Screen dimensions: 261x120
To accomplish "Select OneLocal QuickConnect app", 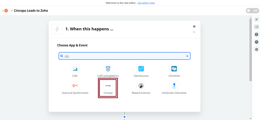I will point(75,86).
